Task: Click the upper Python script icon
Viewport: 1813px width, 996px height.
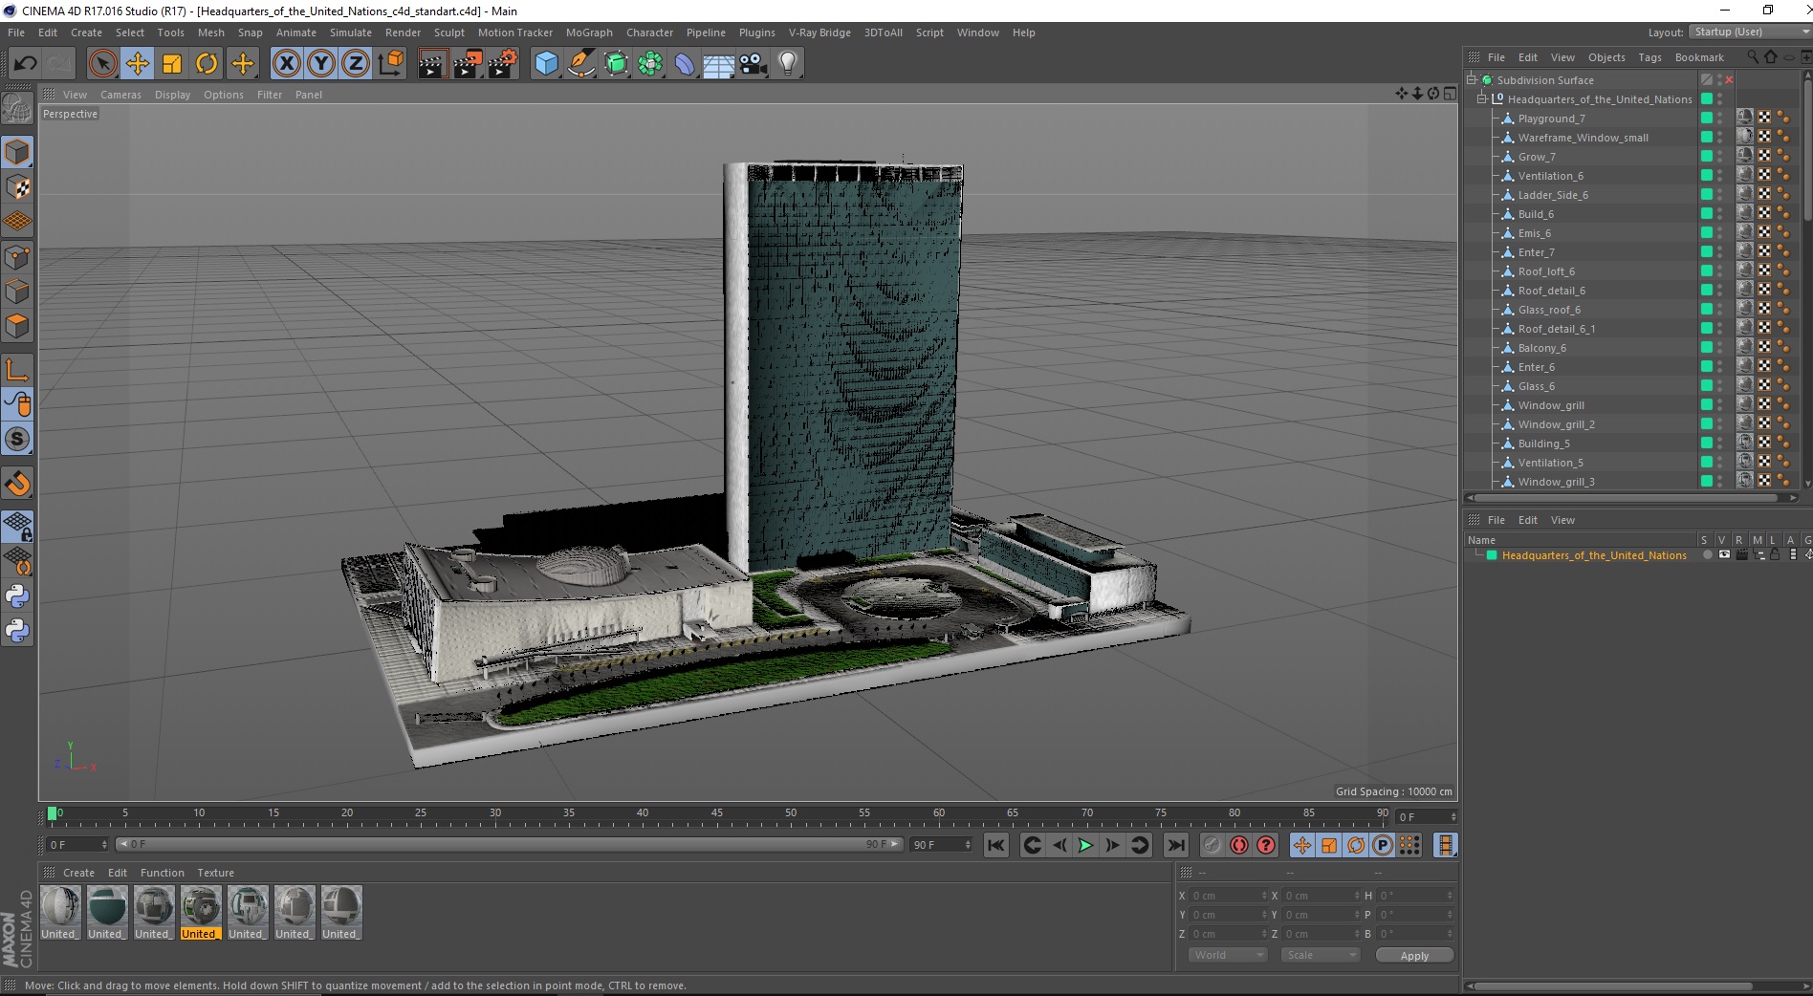Action: click(17, 596)
